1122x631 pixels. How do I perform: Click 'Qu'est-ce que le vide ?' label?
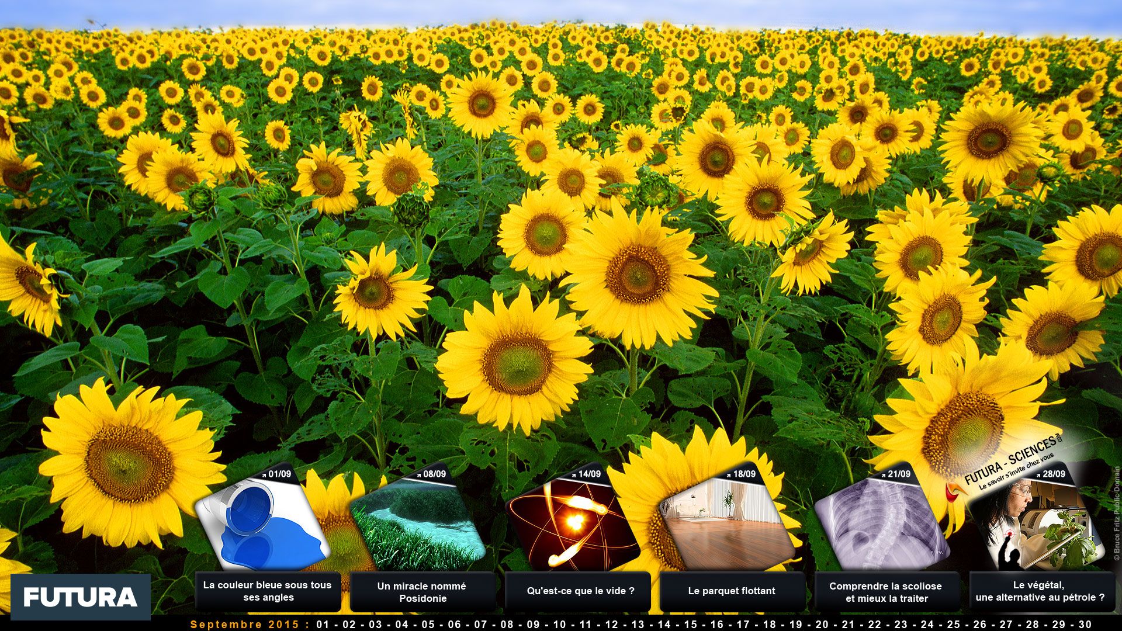click(580, 591)
